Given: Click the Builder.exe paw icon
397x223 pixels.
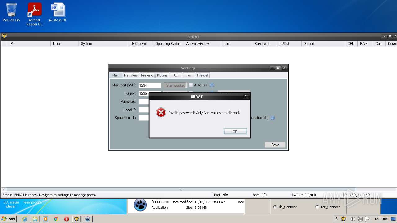Looking at the screenshot, I should [x=140, y=205].
